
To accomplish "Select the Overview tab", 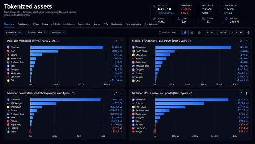I will [9, 24].
